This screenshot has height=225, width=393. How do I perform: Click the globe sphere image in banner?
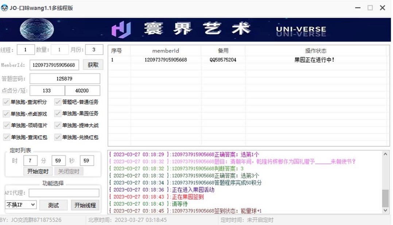(x=37, y=29)
